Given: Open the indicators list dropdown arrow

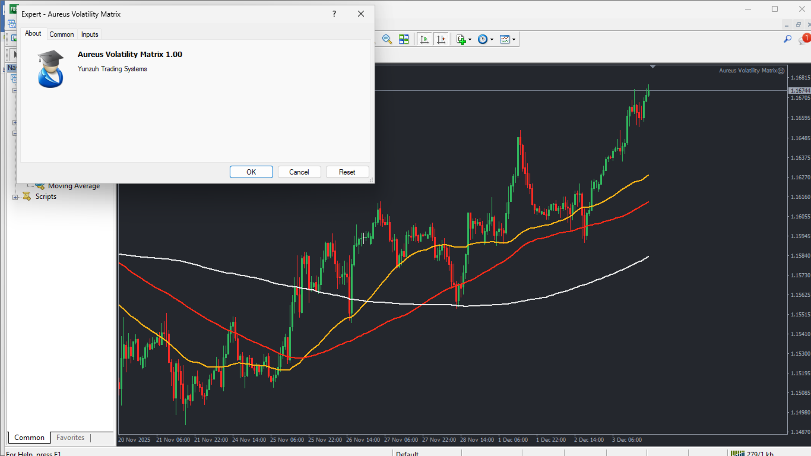Looking at the screenshot, I should [470, 40].
